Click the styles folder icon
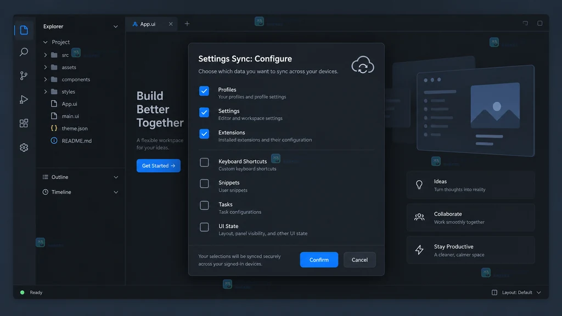562x316 pixels. [x=54, y=92]
